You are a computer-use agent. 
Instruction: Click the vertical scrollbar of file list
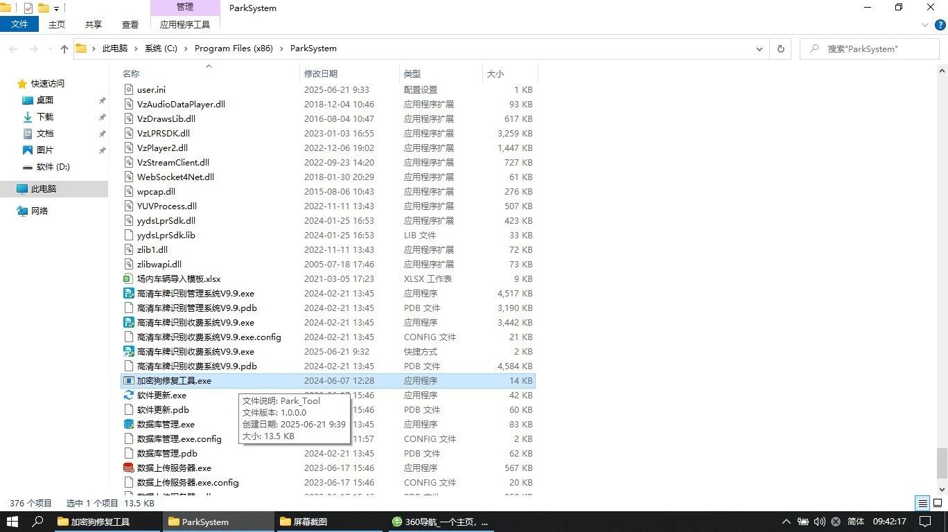point(942,277)
